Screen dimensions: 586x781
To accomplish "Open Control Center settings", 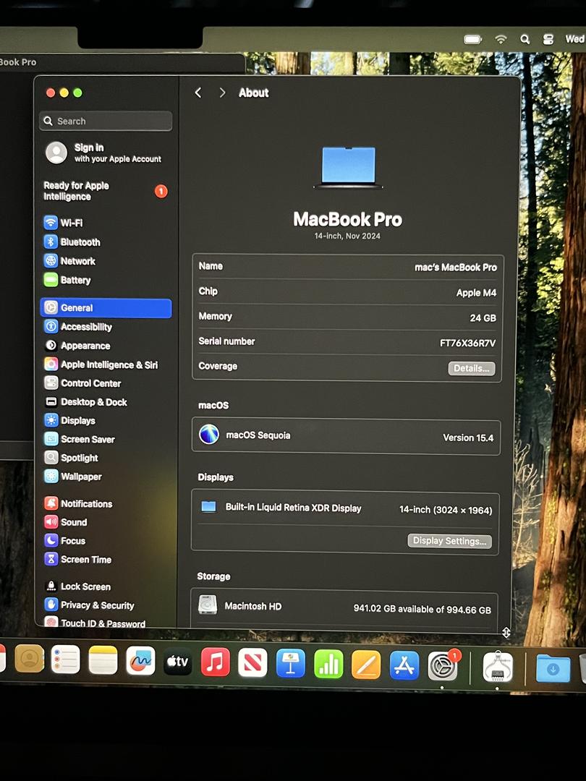I will point(82,383).
